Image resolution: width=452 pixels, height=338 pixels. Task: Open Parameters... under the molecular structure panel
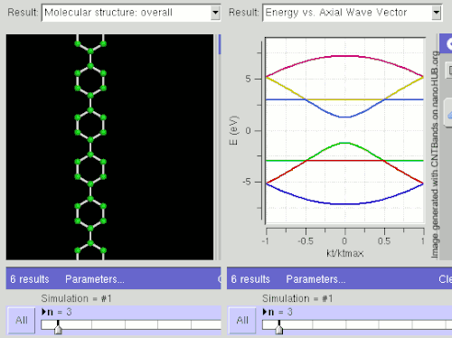(95, 279)
